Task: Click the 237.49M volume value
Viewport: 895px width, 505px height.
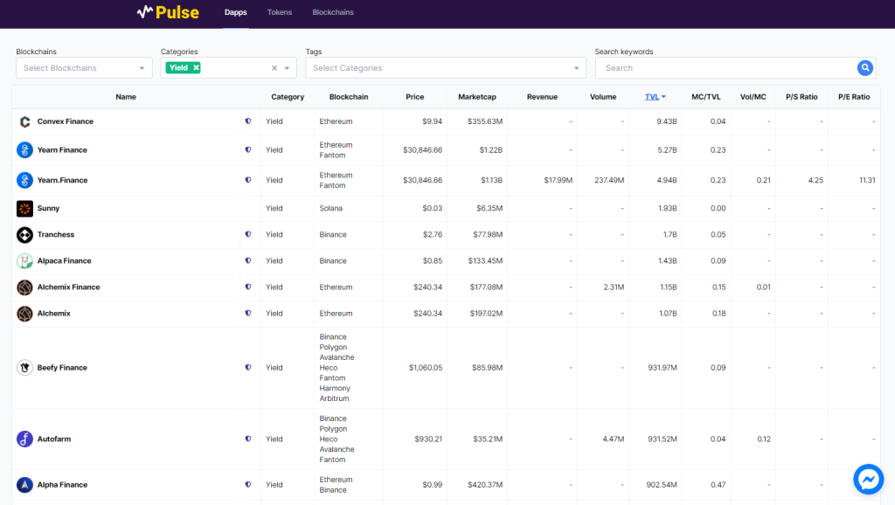Action: point(609,180)
